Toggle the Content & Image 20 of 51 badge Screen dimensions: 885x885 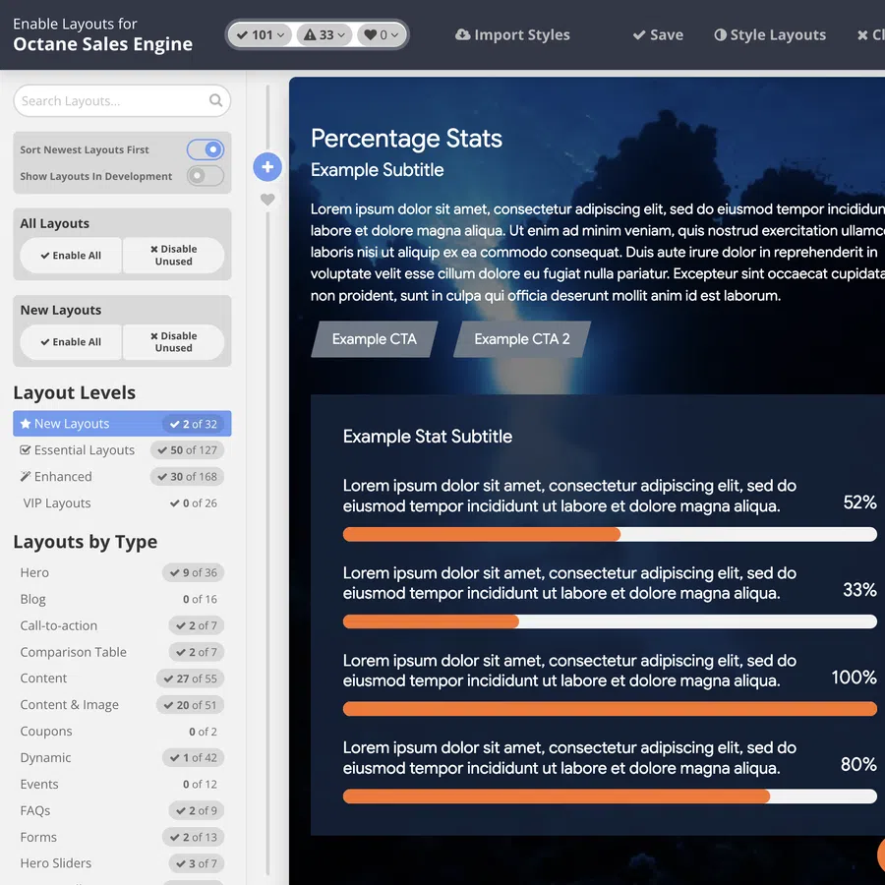[190, 705]
